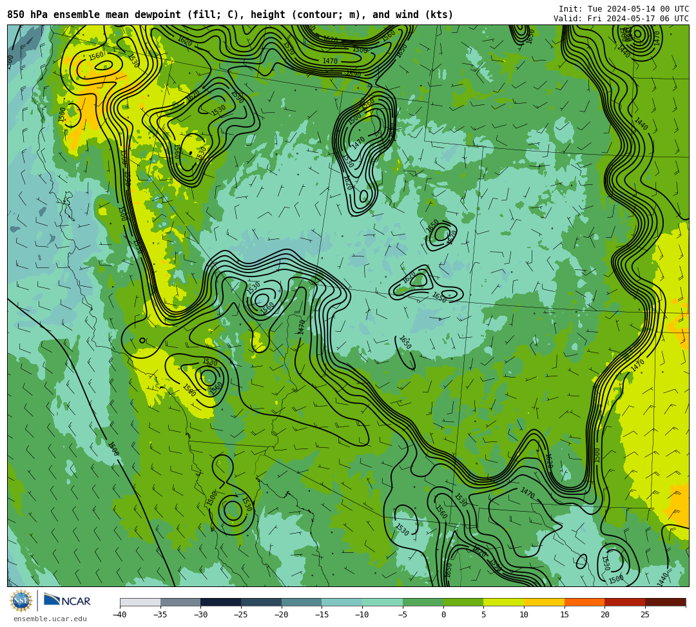Image resolution: width=696 pixels, height=627 pixels.
Task: Click the 25 colorbar tick label
Action: tap(645, 615)
